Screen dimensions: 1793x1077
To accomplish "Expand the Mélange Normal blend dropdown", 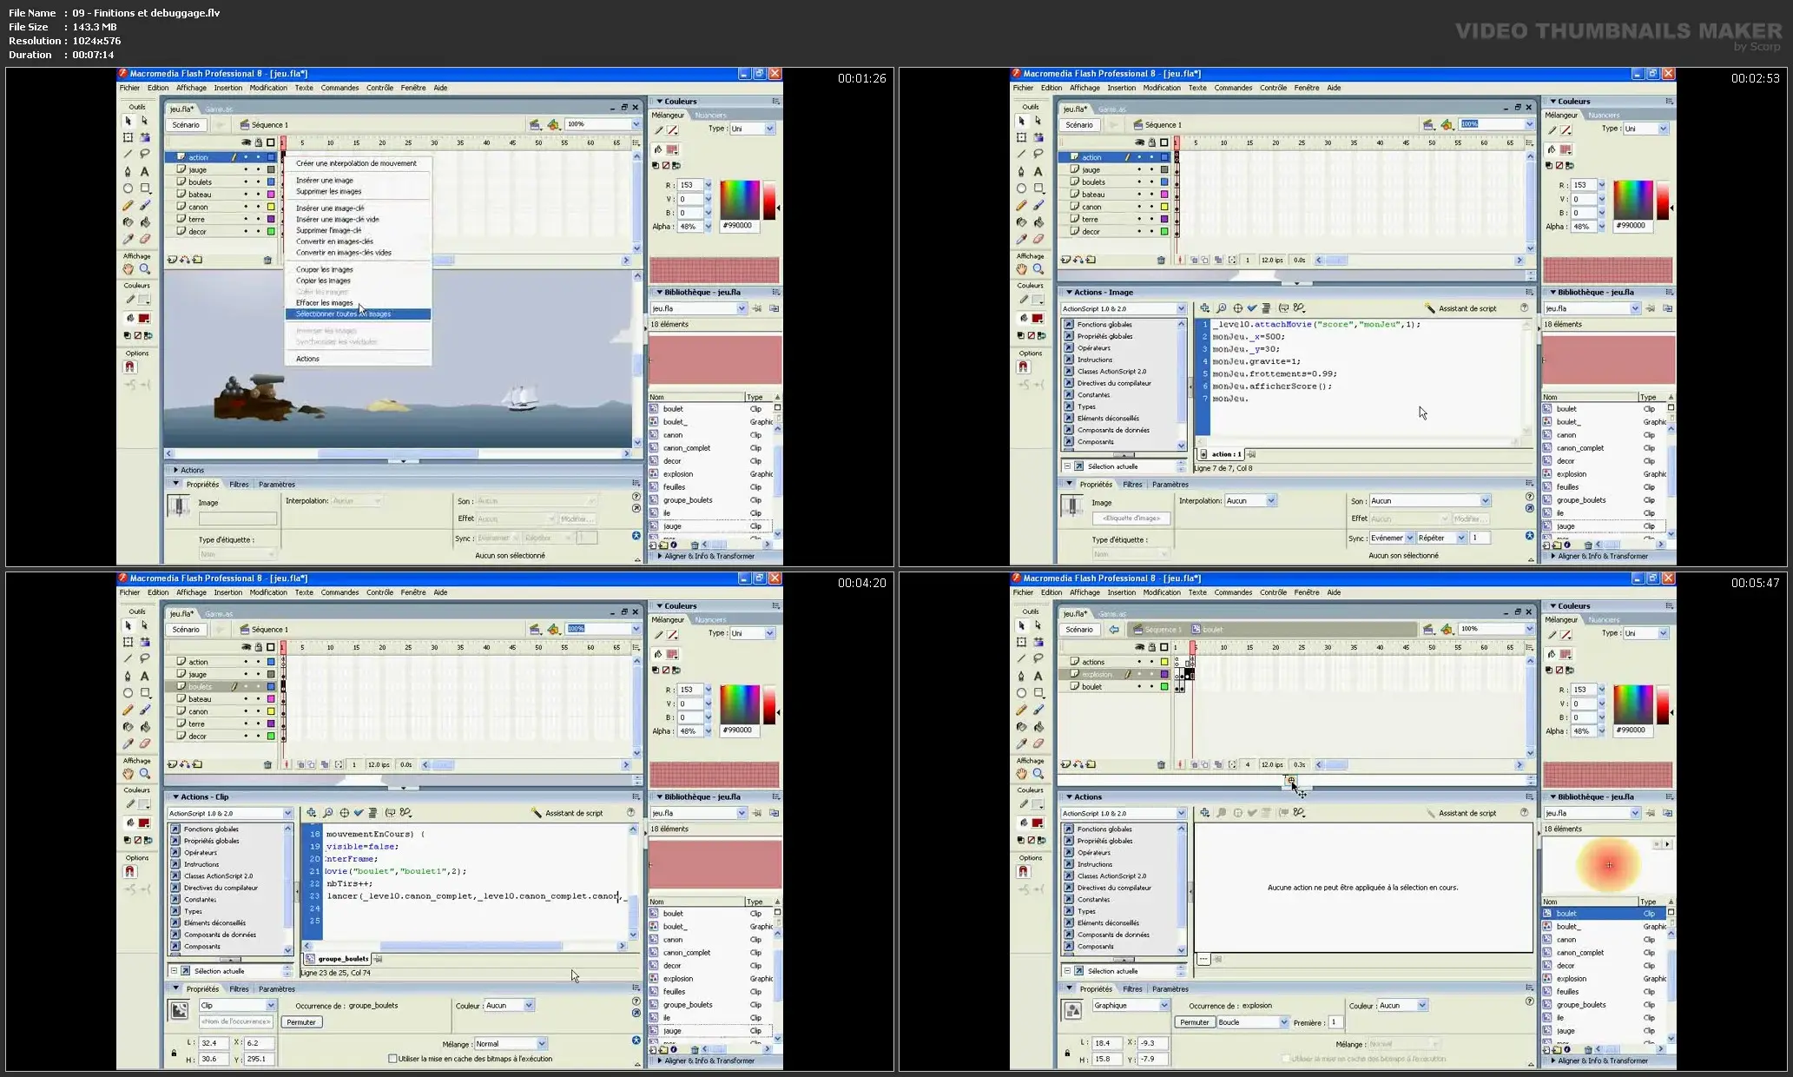I will tap(542, 1044).
